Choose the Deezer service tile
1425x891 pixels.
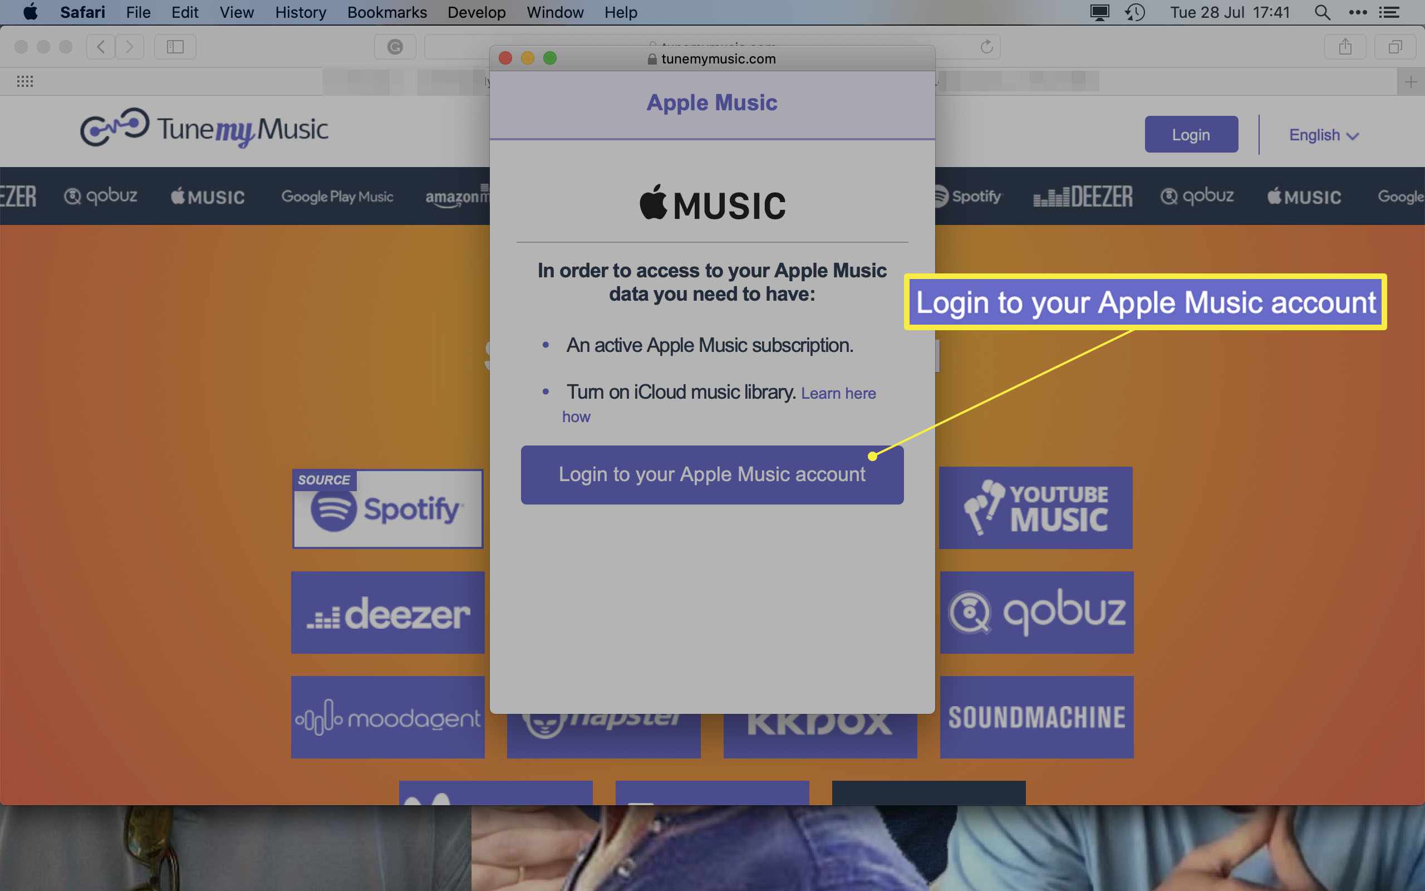coord(387,612)
